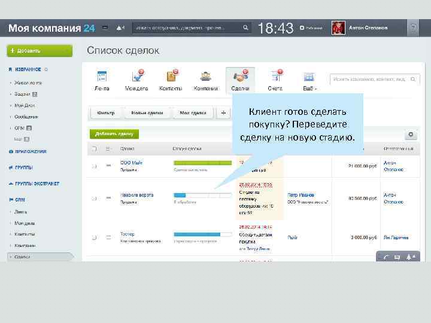Screen dimensions: 431x323
Task: Click the magnifier in header search
Action: tap(245, 28)
